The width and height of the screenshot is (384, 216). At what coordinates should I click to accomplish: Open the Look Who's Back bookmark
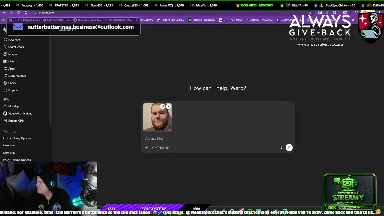(87, 20)
